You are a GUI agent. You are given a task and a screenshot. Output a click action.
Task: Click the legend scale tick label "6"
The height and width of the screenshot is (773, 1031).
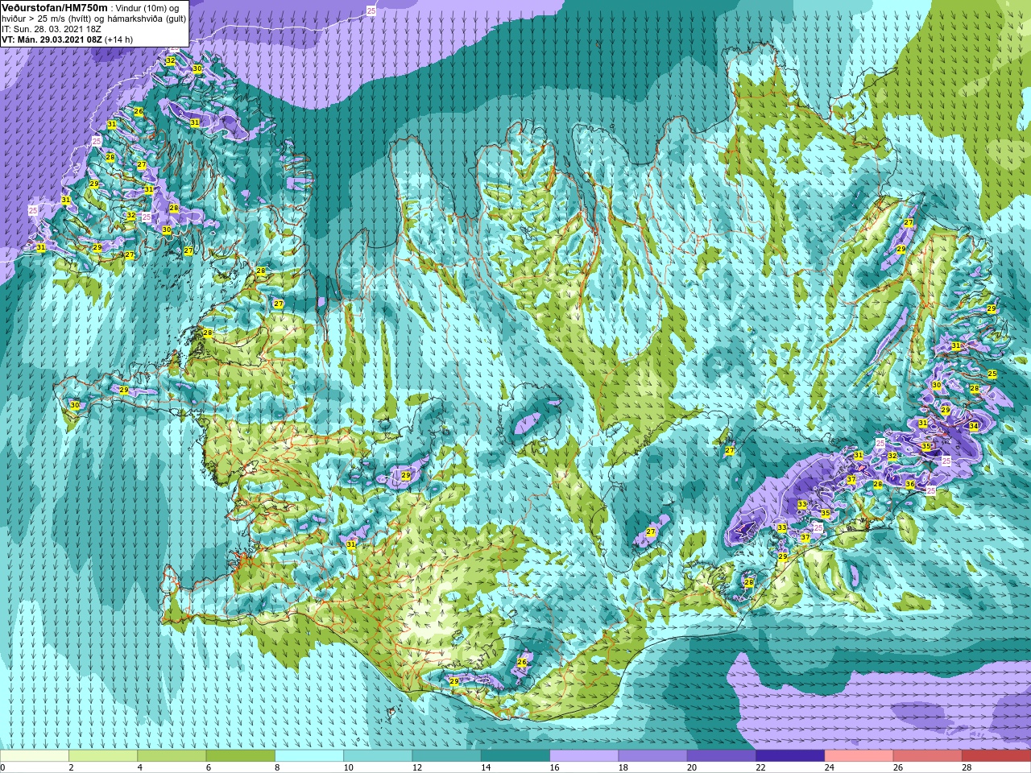click(208, 767)
